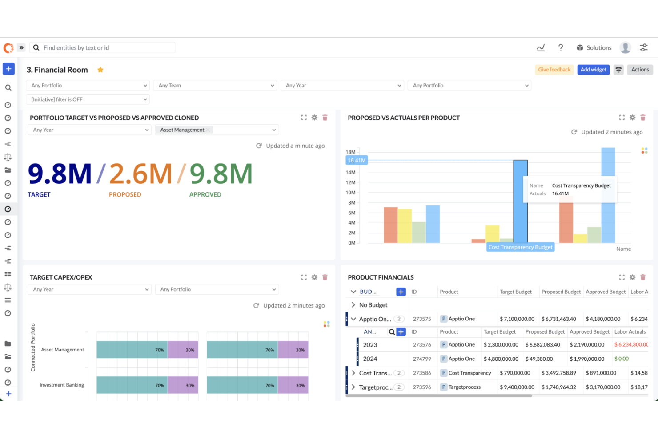Maximize the Product Financials widget
This screenshot has width=658, height=438.
point(622,277)
